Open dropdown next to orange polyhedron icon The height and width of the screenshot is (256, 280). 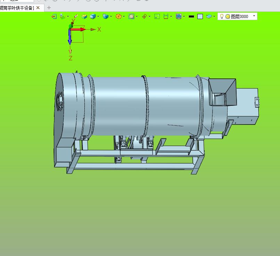(124, 17)
